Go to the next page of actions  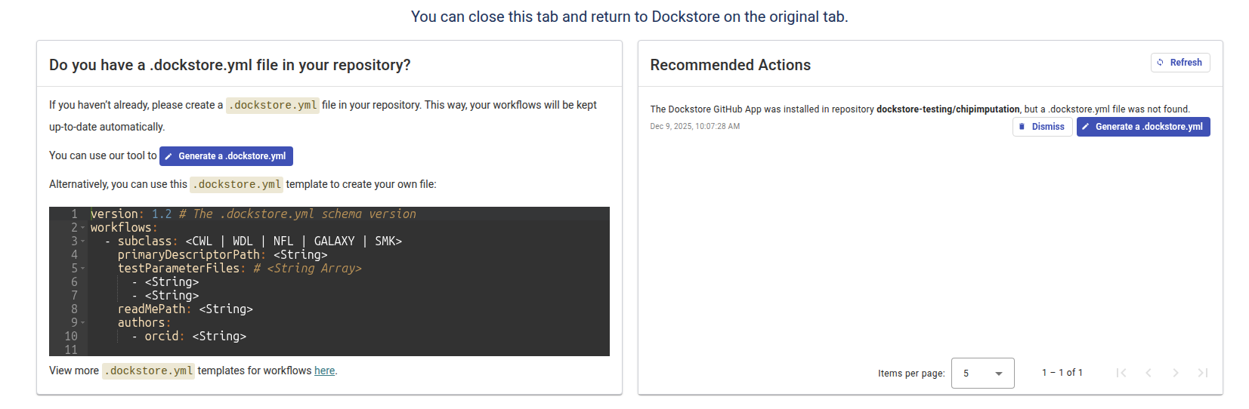click(x=1176, y=373)
